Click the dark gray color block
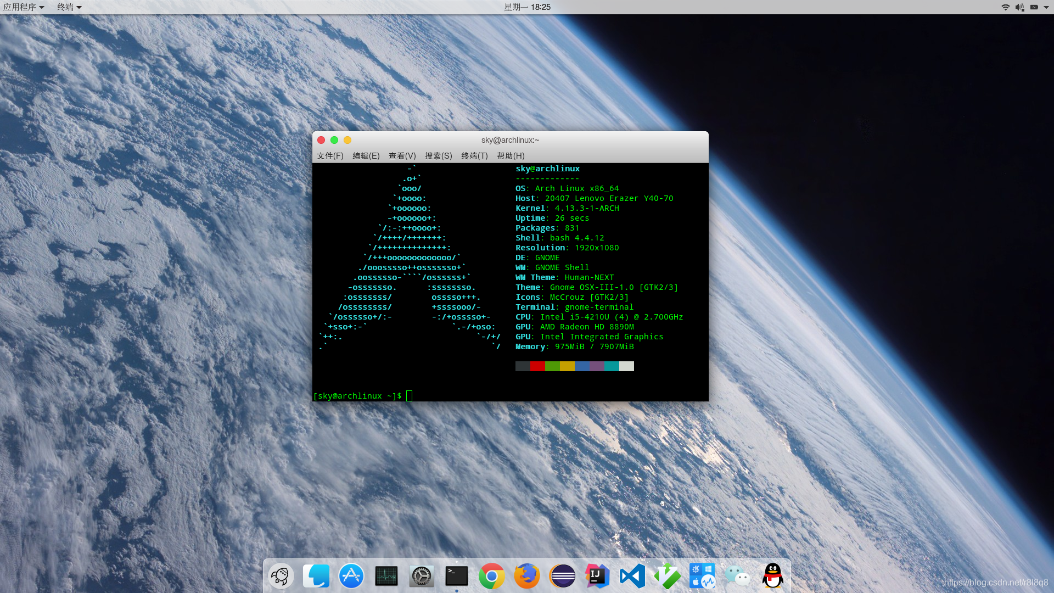 tap(523, 366)
